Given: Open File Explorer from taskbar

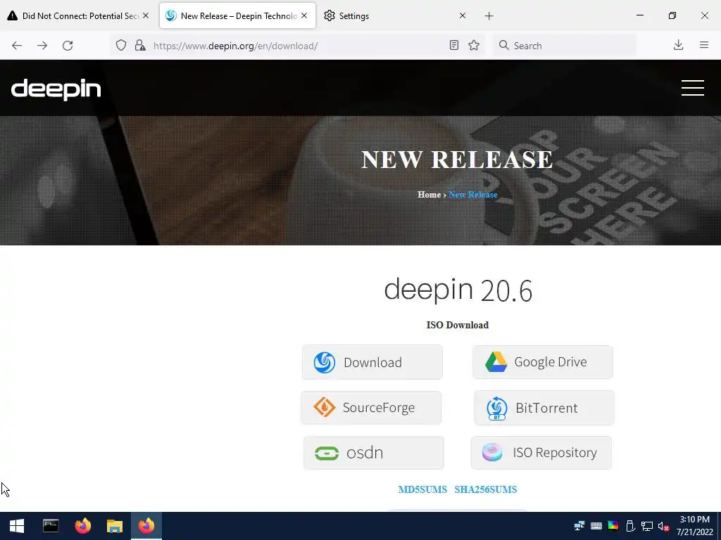Looking at the screenshot, I should [x=115, y=526].
